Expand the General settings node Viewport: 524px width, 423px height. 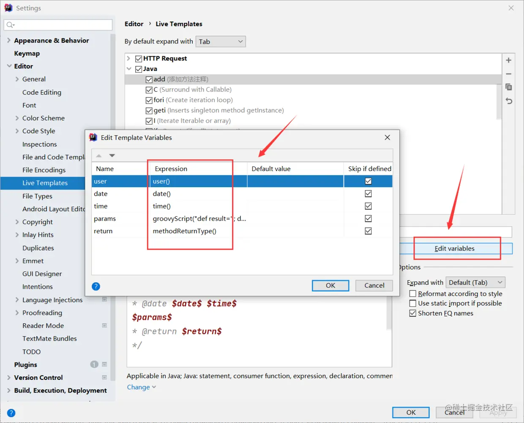pyautogui.click(x=17, y=79)
